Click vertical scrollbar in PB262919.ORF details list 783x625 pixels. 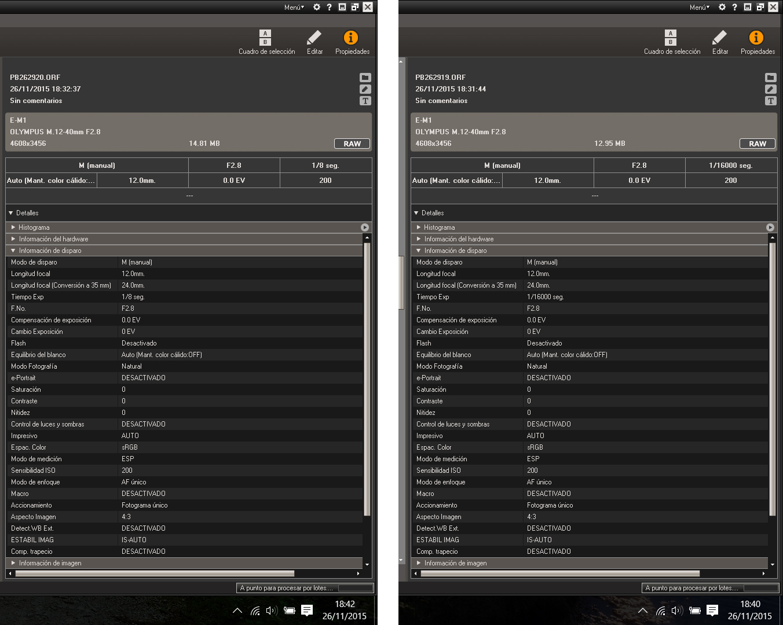point(772,379)
